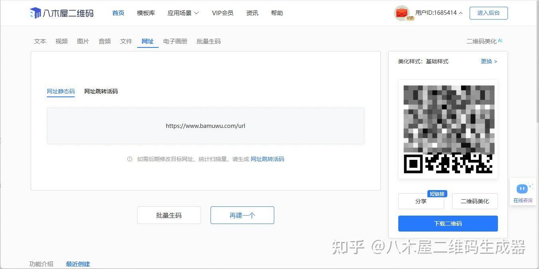This screenshot has width=539, height=269.
Task: Expand the 应用场景 dropdown menu
Action: pos(183,13)
